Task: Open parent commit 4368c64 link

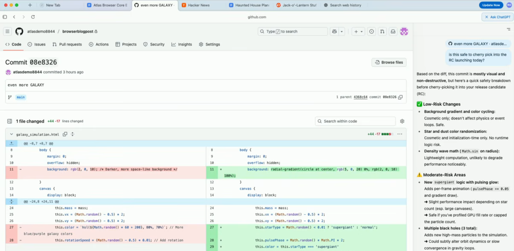Action: (x=360, y=97)
